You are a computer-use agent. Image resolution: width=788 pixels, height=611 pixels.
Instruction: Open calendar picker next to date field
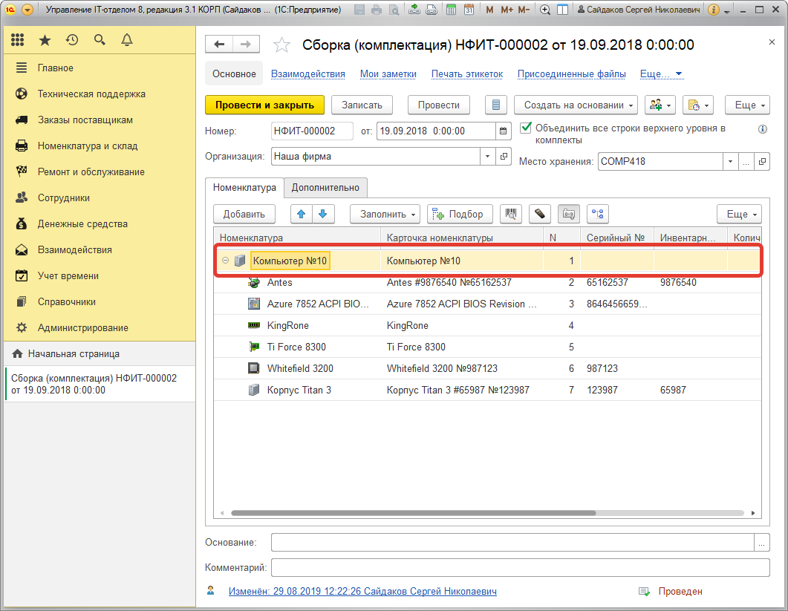tap(503, 131)
